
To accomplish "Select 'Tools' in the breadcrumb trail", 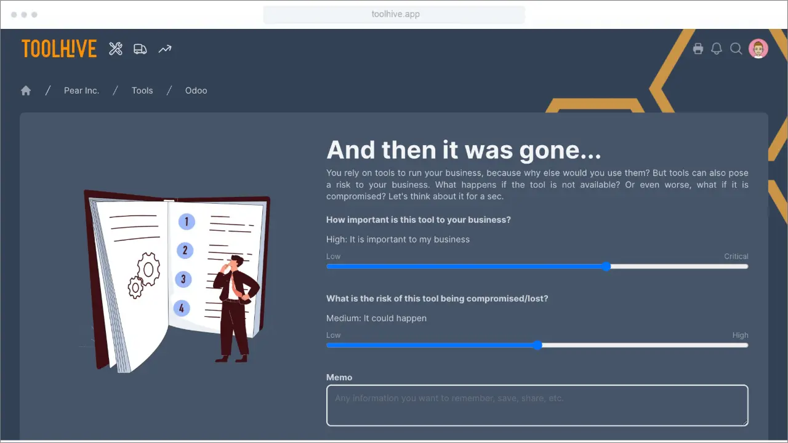I will [142, 90].
